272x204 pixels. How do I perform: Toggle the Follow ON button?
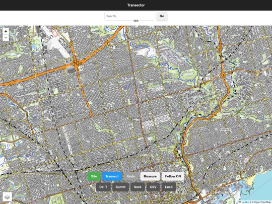coord(173,176)
